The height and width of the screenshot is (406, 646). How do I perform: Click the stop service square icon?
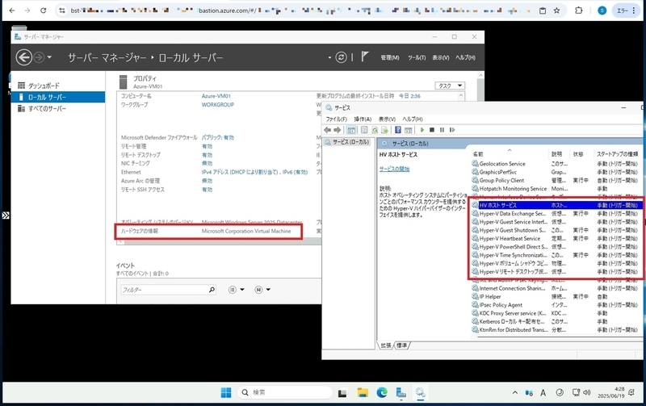[x=432, y=130]
